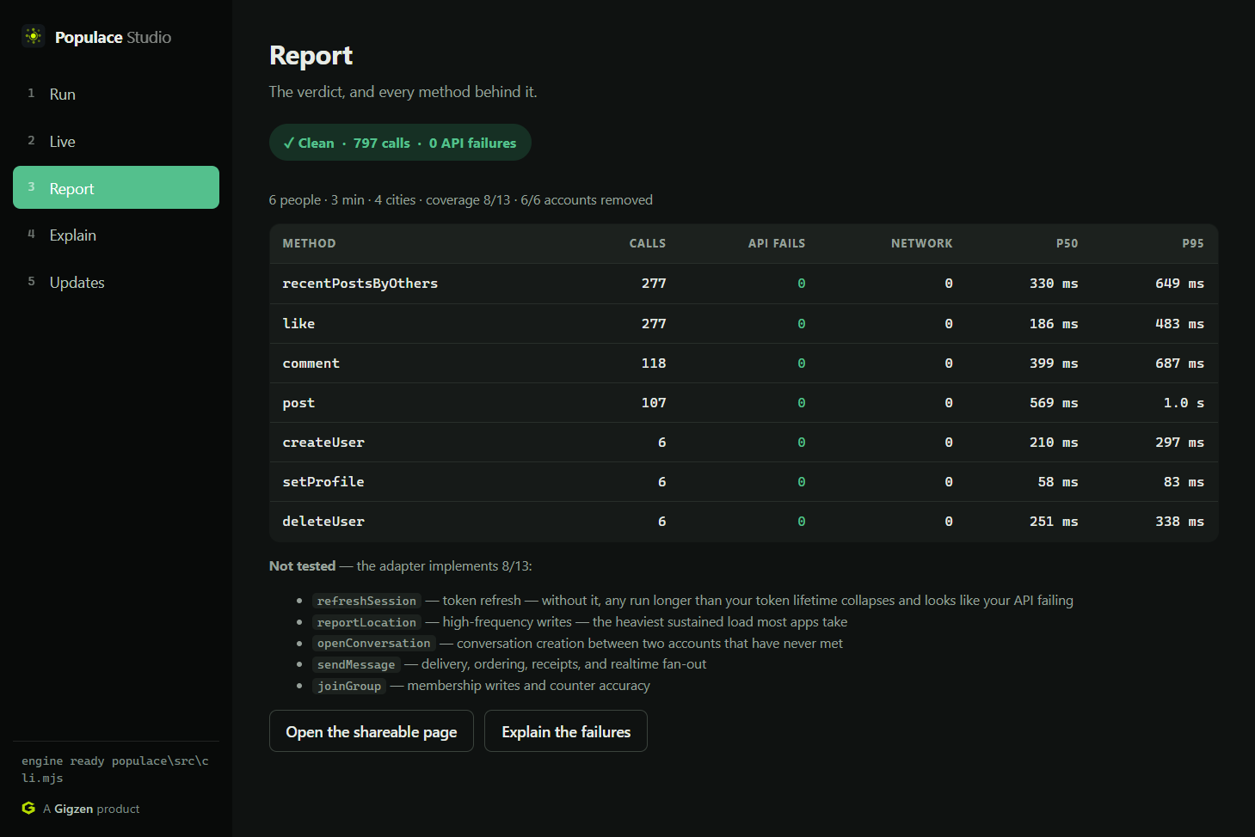Click Explain the failures button
Image resolution: width=1255 pixels, height=837 pixels.
tap(566, 731)
